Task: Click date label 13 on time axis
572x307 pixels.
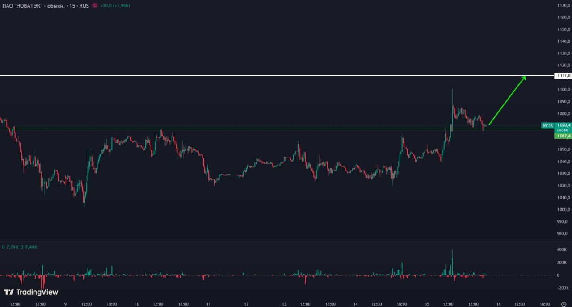Action: pyautogui.click(x=284, y=304)
